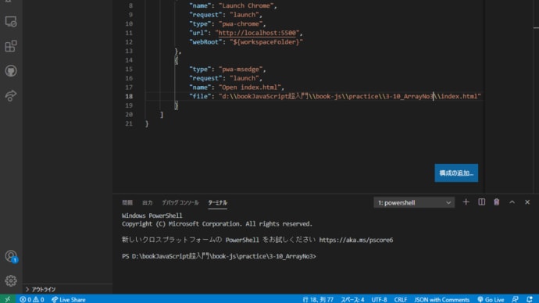Open notifications bell
This screenshot has height=303, width=539.
point(530,300)
